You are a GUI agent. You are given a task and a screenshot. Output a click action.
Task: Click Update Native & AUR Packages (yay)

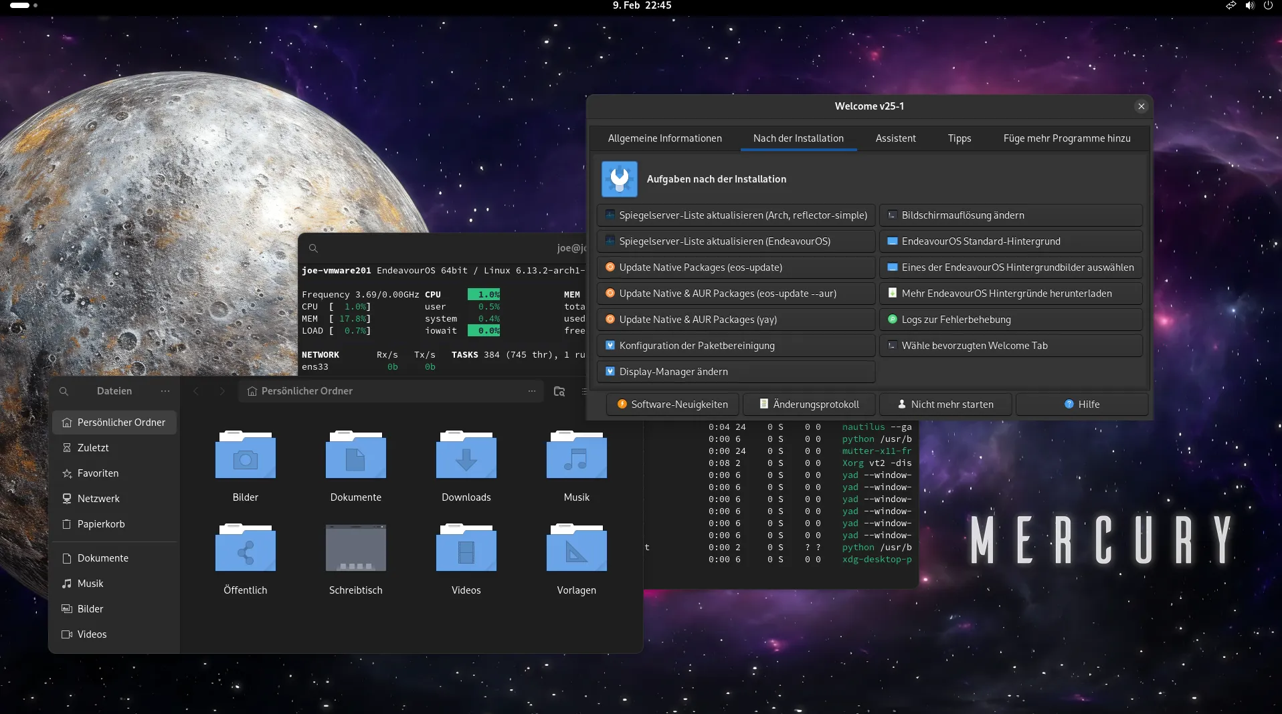pyautogui.click(x=736, y=320)
